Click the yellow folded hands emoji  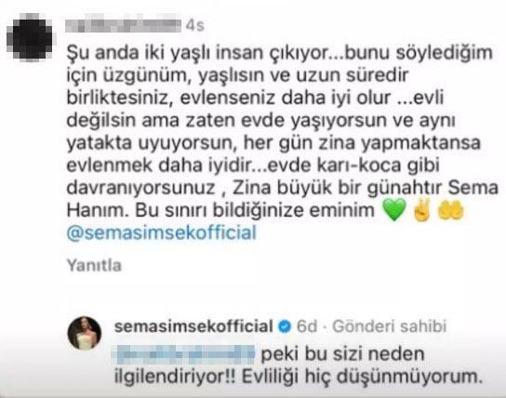coord(450,209)
